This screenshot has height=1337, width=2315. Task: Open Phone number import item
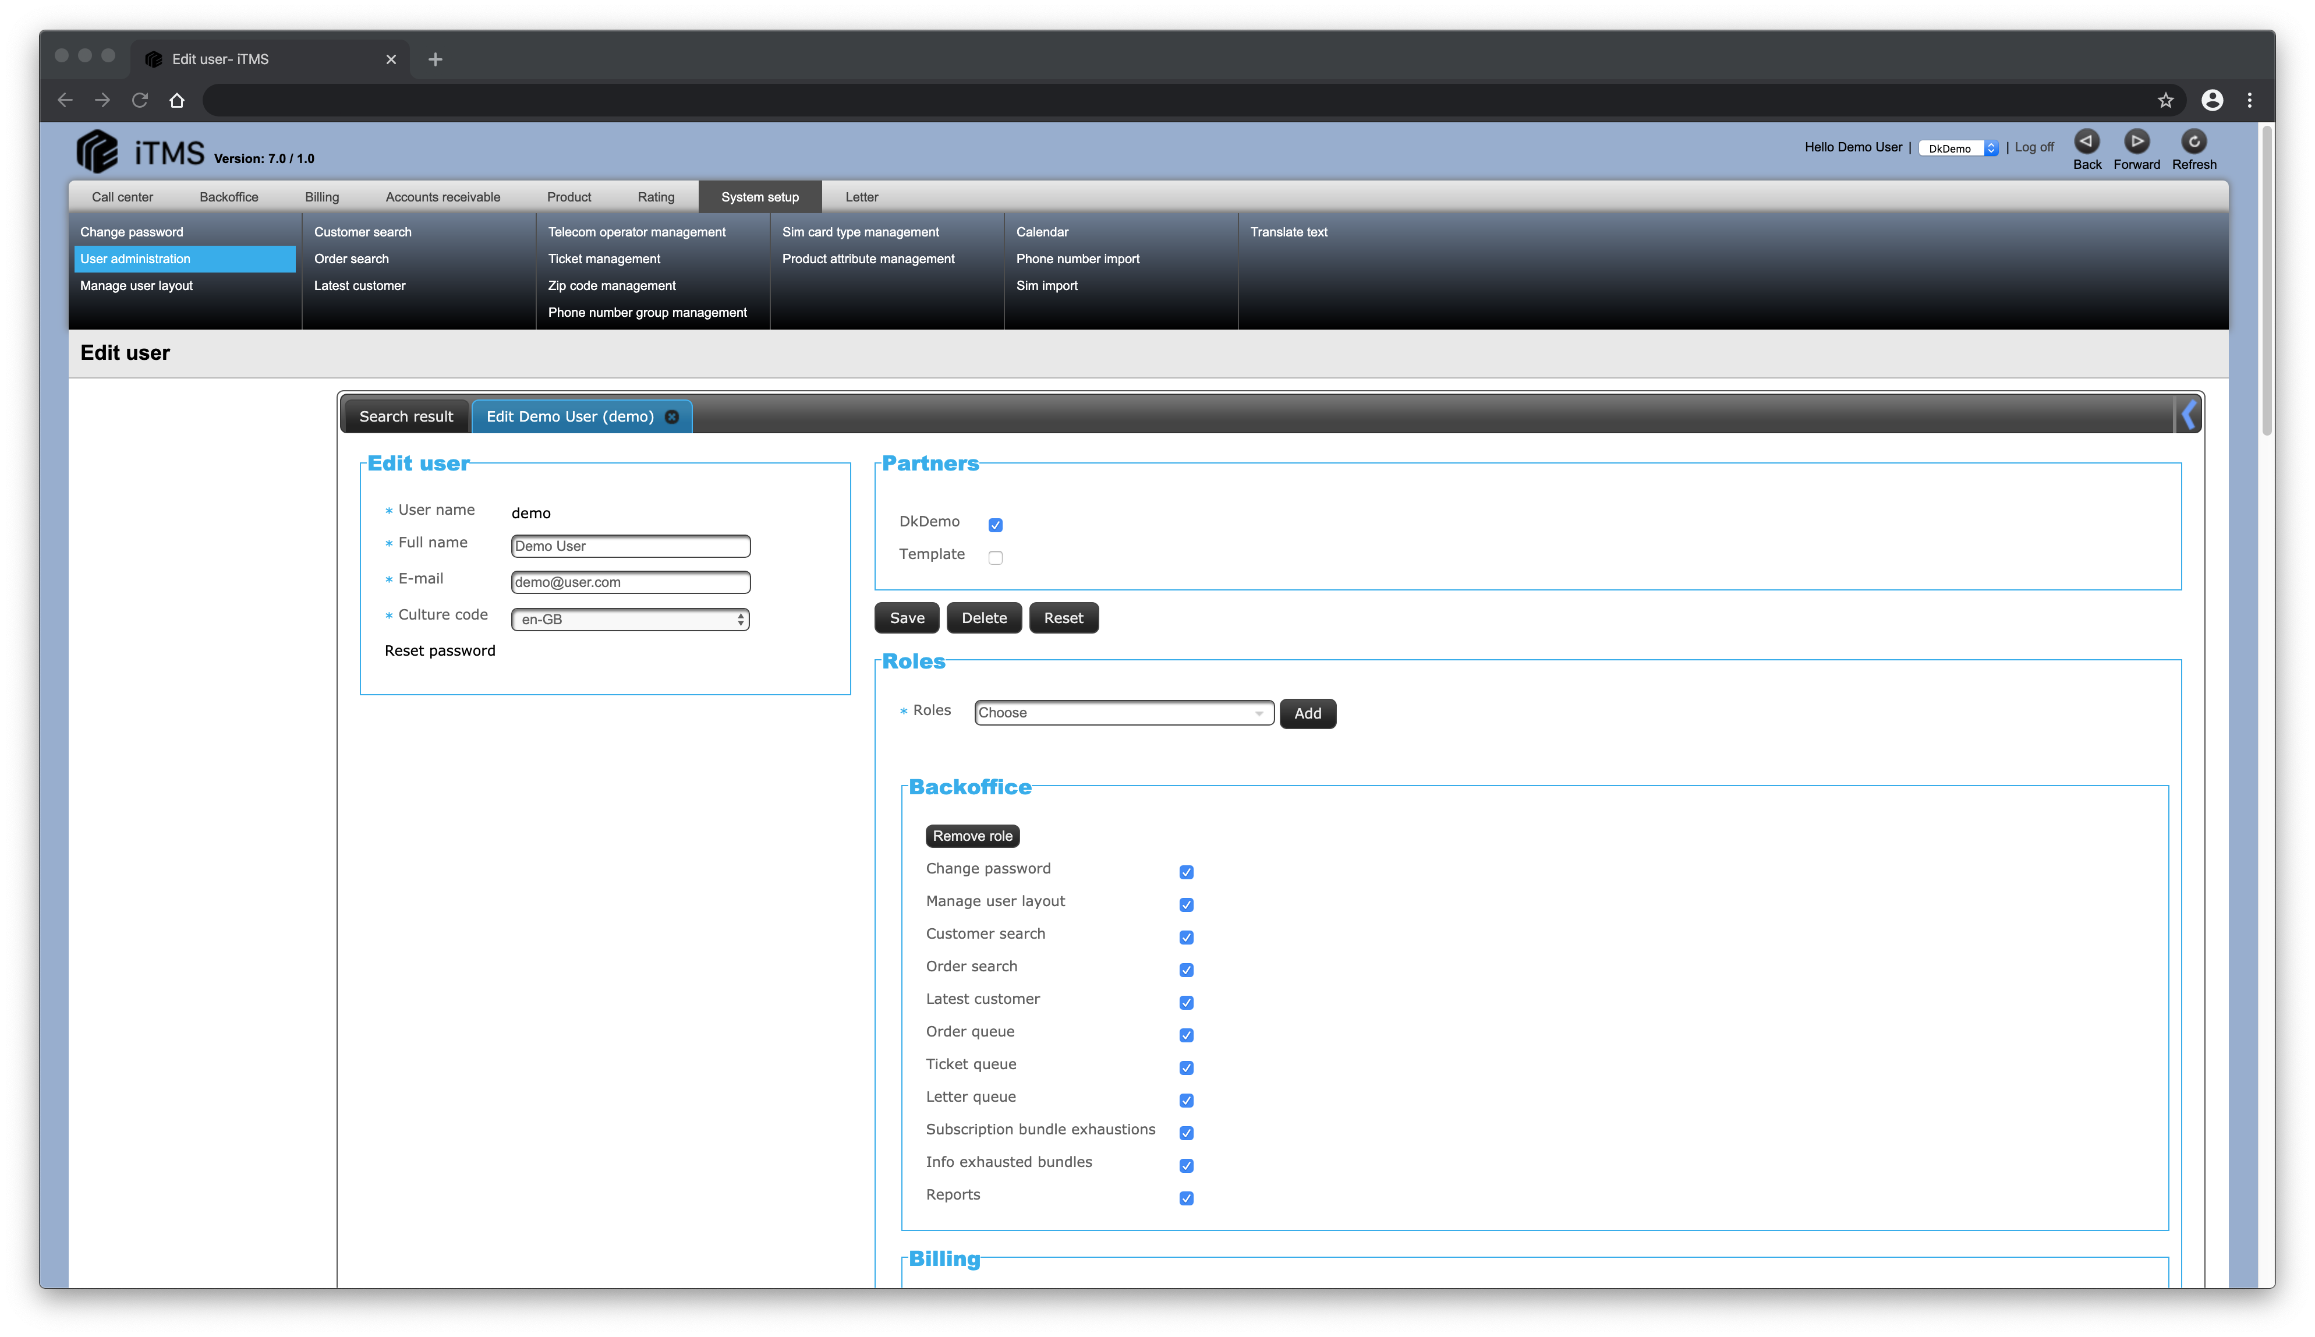click(1077, 259)
